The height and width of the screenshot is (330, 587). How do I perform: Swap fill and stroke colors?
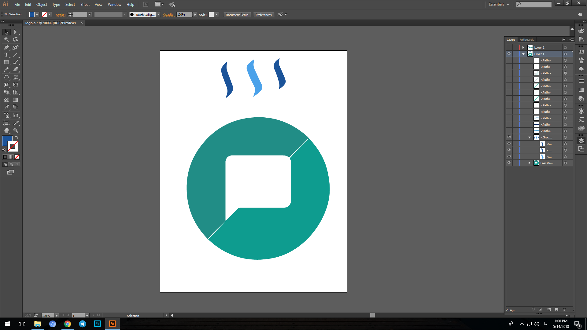pyautogui.click(x=17, y=137)
